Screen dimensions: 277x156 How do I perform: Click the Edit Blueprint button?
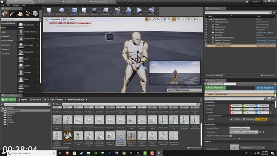(265, 88)
